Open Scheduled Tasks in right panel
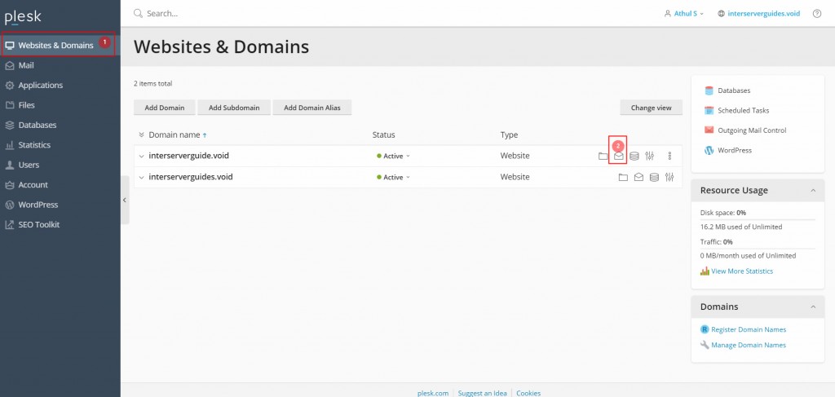The width and height of the screenshot is (835, 397). 743,110
